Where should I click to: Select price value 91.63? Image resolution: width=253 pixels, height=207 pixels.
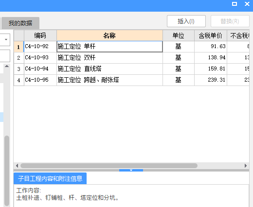218,46
